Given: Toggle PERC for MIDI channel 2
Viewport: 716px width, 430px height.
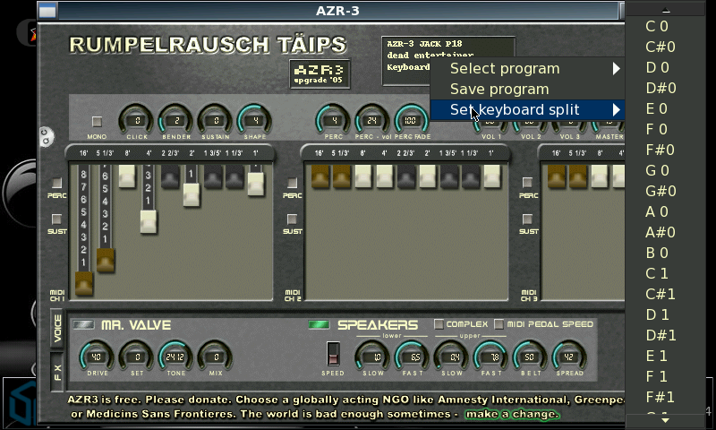Looking at the screenshot, I should [293, 184].
